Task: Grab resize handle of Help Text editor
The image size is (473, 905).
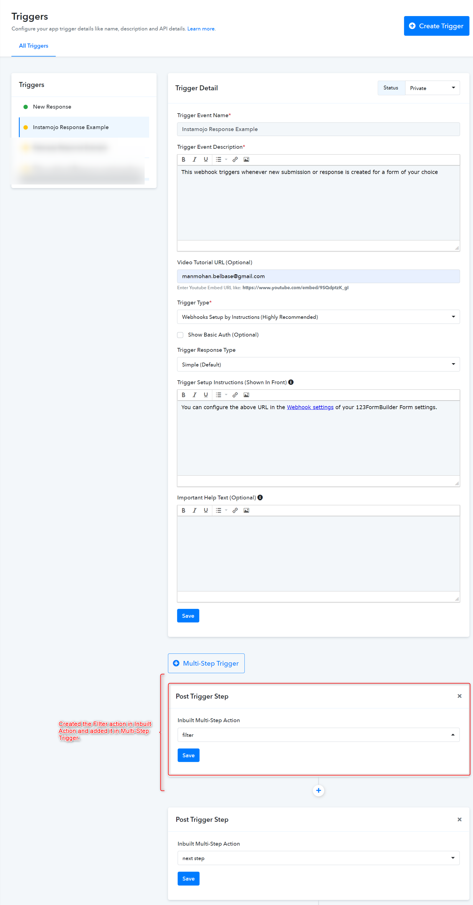Action: [457, 599]
